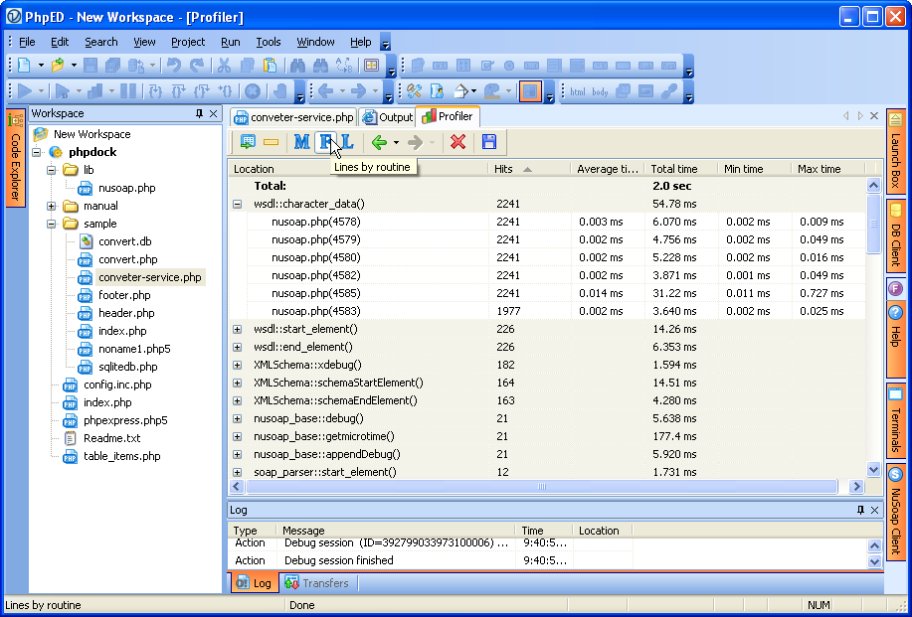Select nusoap.php in the workspace tree
This screenshot has height=617, width=912.
117,188
